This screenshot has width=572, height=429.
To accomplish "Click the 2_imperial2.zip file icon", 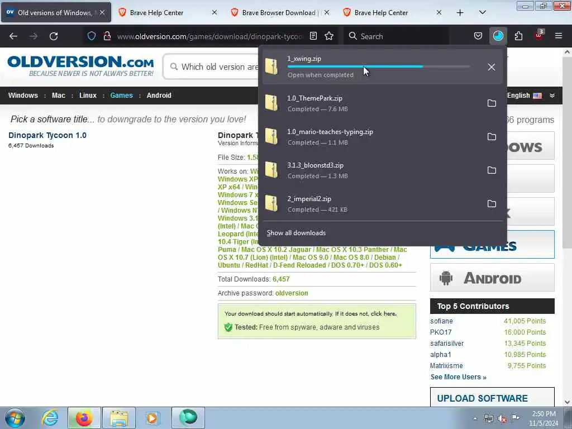I will (x=271, y=203).
